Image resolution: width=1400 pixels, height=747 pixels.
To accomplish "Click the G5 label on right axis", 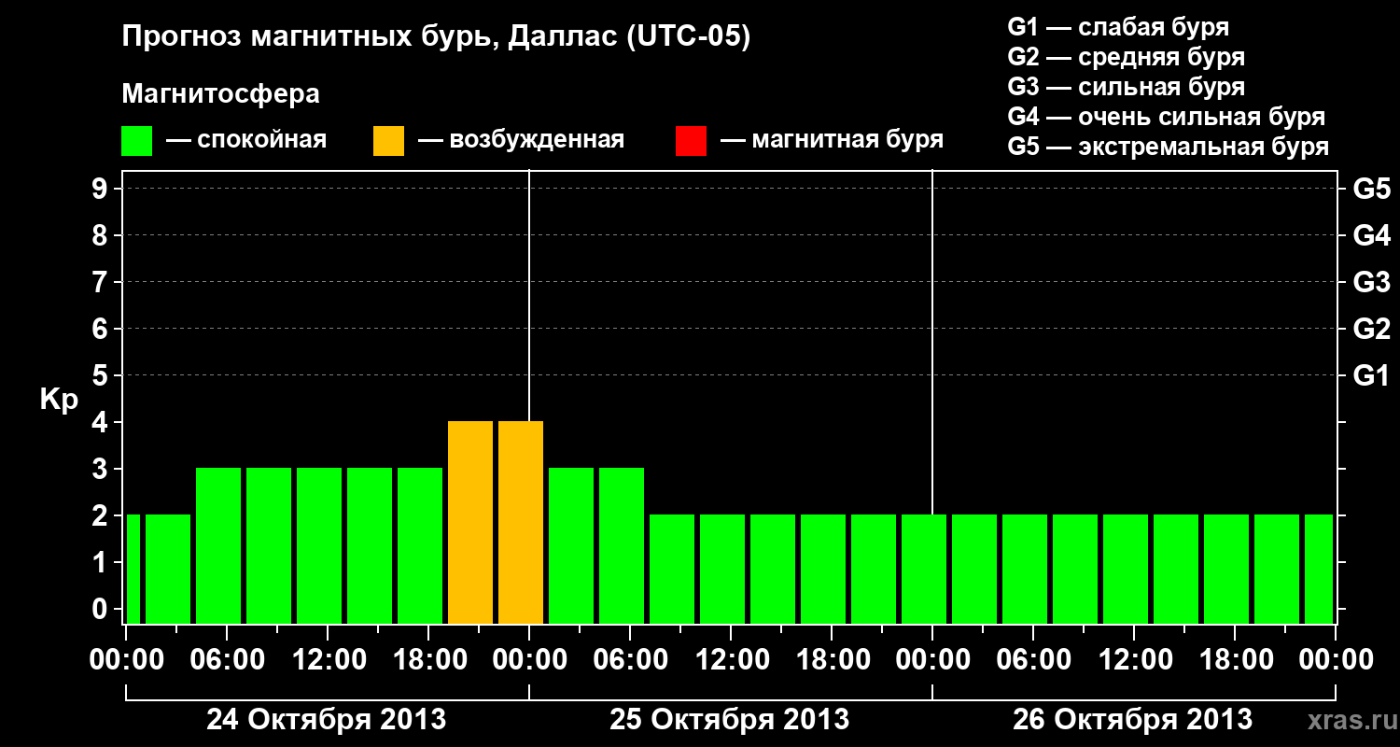I will click(x=1371, y=189).
